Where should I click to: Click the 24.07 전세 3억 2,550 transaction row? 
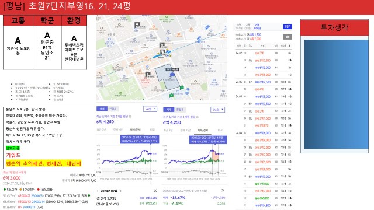tap(264, 60)
